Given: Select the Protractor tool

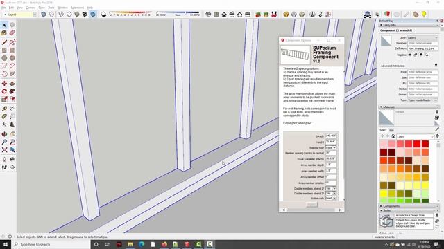Looking at the screenshot, I should coord(4,117).
